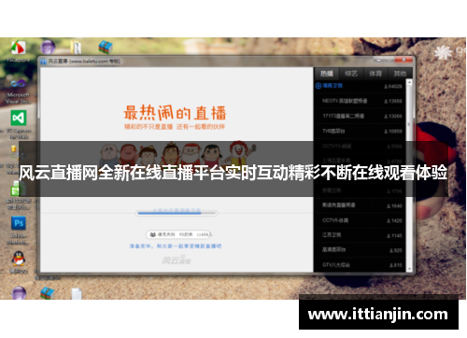Image resolution: width=467 pixels, height=338 pixels.
Task: Select the 湖南卫视 channel row
Action: [x=360, y=86]
